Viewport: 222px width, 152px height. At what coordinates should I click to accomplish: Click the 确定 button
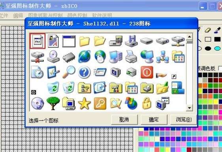coord(154,120)
